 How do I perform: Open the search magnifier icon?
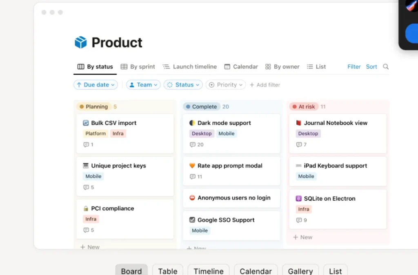(x=385, y=67)
